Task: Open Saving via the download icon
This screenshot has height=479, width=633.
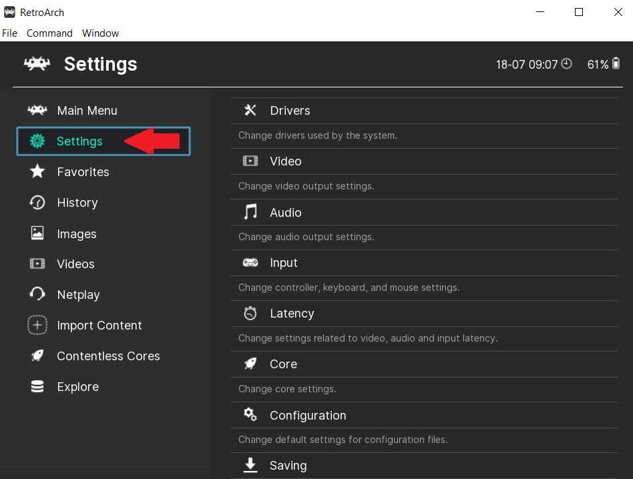Action: click(x=250, y=465)
